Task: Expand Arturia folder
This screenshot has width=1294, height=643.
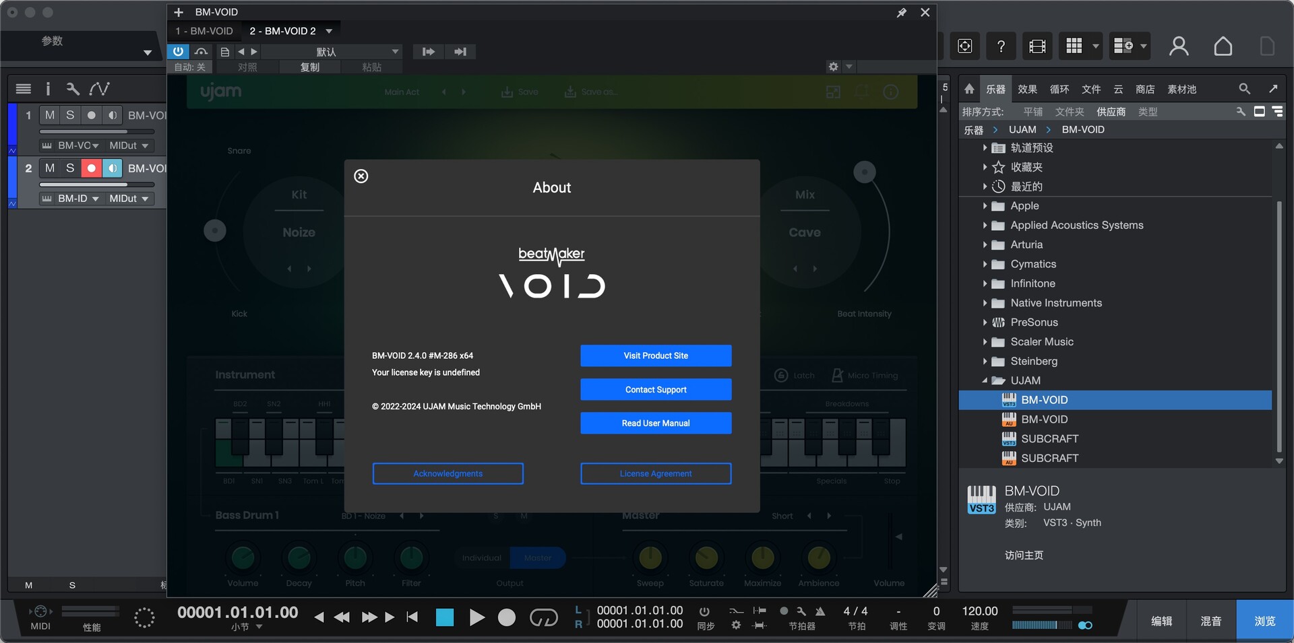Action: [x=985, y=244]
